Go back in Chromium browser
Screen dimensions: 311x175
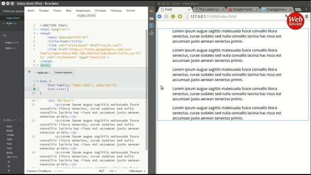pos(159,17)
